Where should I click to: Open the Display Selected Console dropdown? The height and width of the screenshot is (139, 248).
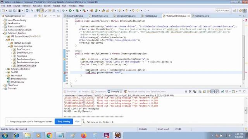pos(230,92)
